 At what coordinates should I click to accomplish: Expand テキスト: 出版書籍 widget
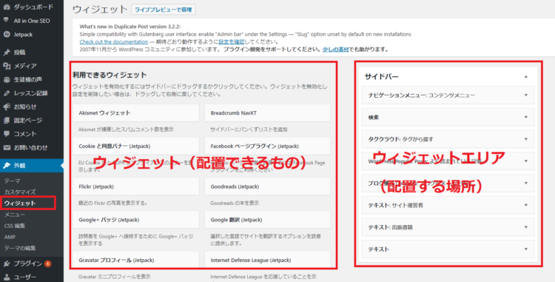pos(525,227)
